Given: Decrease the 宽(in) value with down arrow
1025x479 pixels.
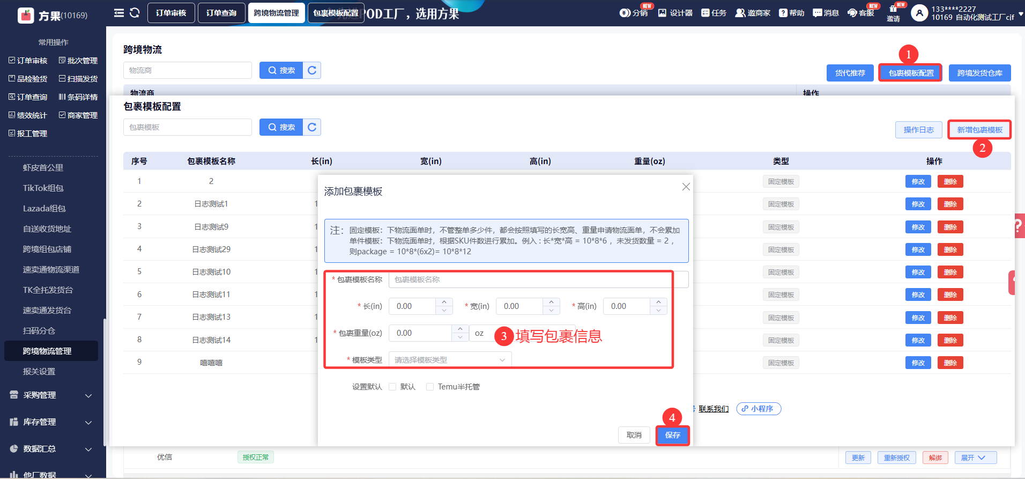Looking at the screenshot, I should (551, 311).
